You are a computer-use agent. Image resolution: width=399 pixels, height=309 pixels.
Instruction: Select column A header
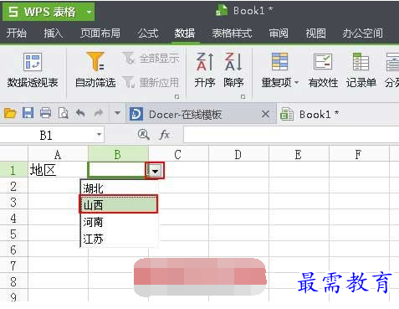[58, 154]
